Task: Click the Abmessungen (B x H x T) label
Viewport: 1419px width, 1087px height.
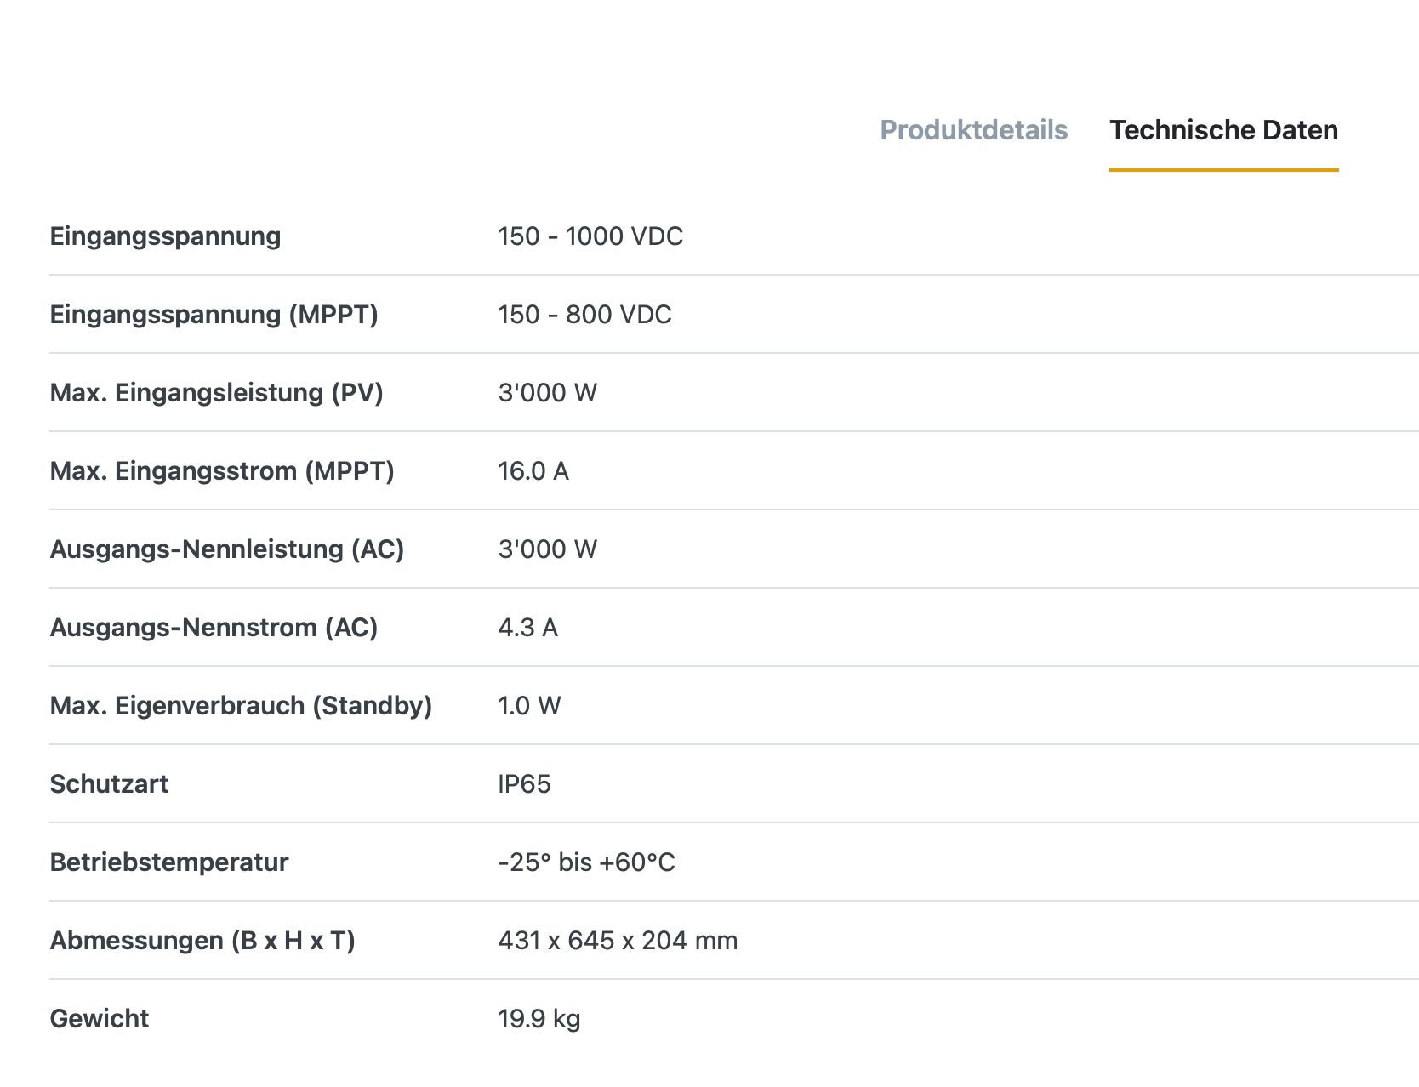Action: click(202, 941)
